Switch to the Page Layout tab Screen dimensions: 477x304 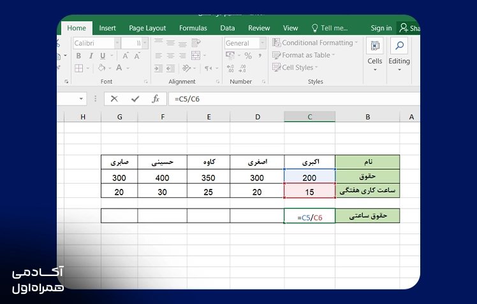tap(147, 28)
